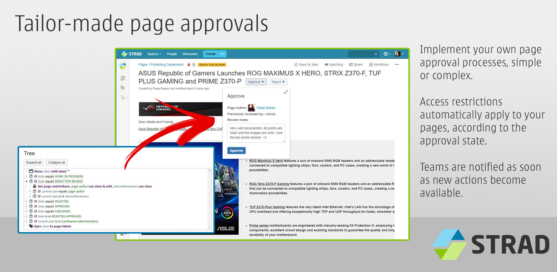Open the Prime series link
557x272 pixels.
(x=259, y=225)
